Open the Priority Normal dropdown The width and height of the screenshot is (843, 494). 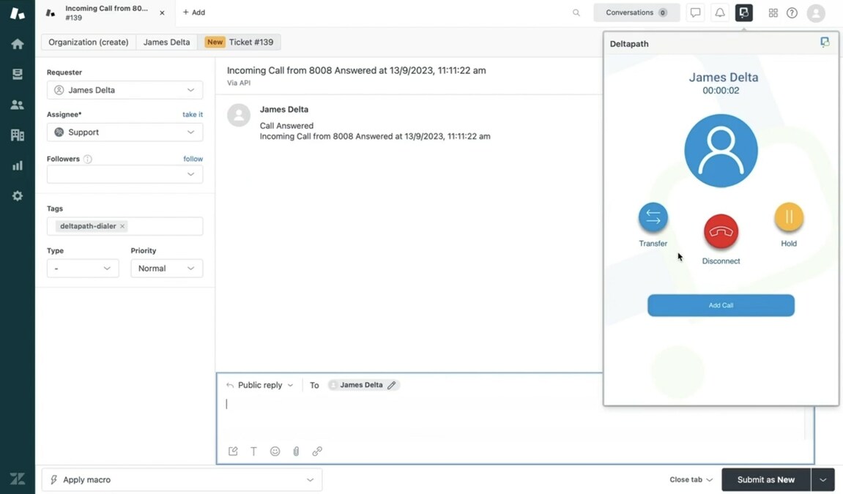pos(167,268)
